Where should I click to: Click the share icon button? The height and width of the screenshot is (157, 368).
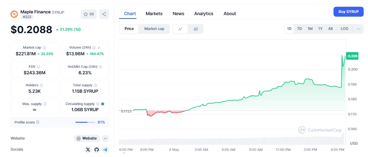[x=104, y=14]
